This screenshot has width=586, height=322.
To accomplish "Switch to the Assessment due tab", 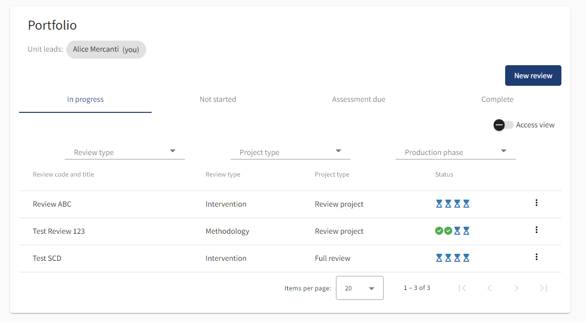I will [359, 99].
